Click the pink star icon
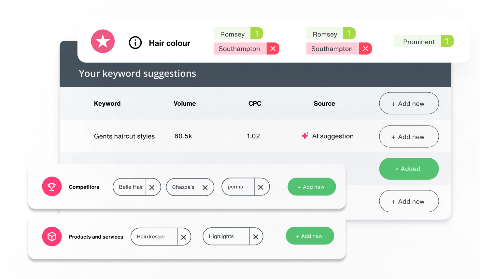Screen dimensions: 480x279 103,41
